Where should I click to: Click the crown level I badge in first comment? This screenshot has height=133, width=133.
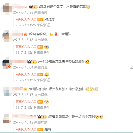(x=33, y=7)
